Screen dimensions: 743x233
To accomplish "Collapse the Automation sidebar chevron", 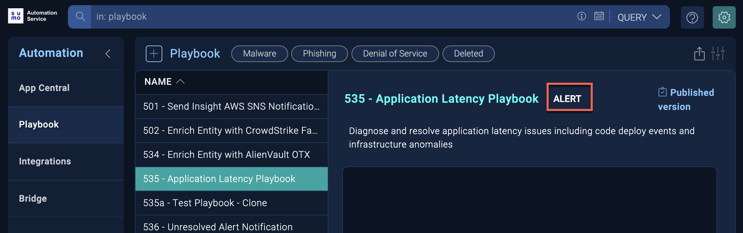I will pos(108,54).
